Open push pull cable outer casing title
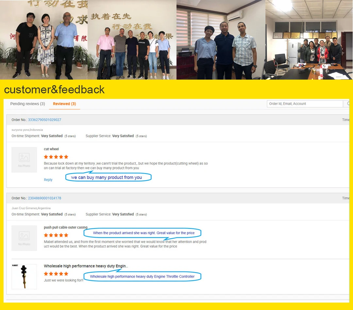Image resolution: width=353 pixels, height=310 pixels. point(65,227)
